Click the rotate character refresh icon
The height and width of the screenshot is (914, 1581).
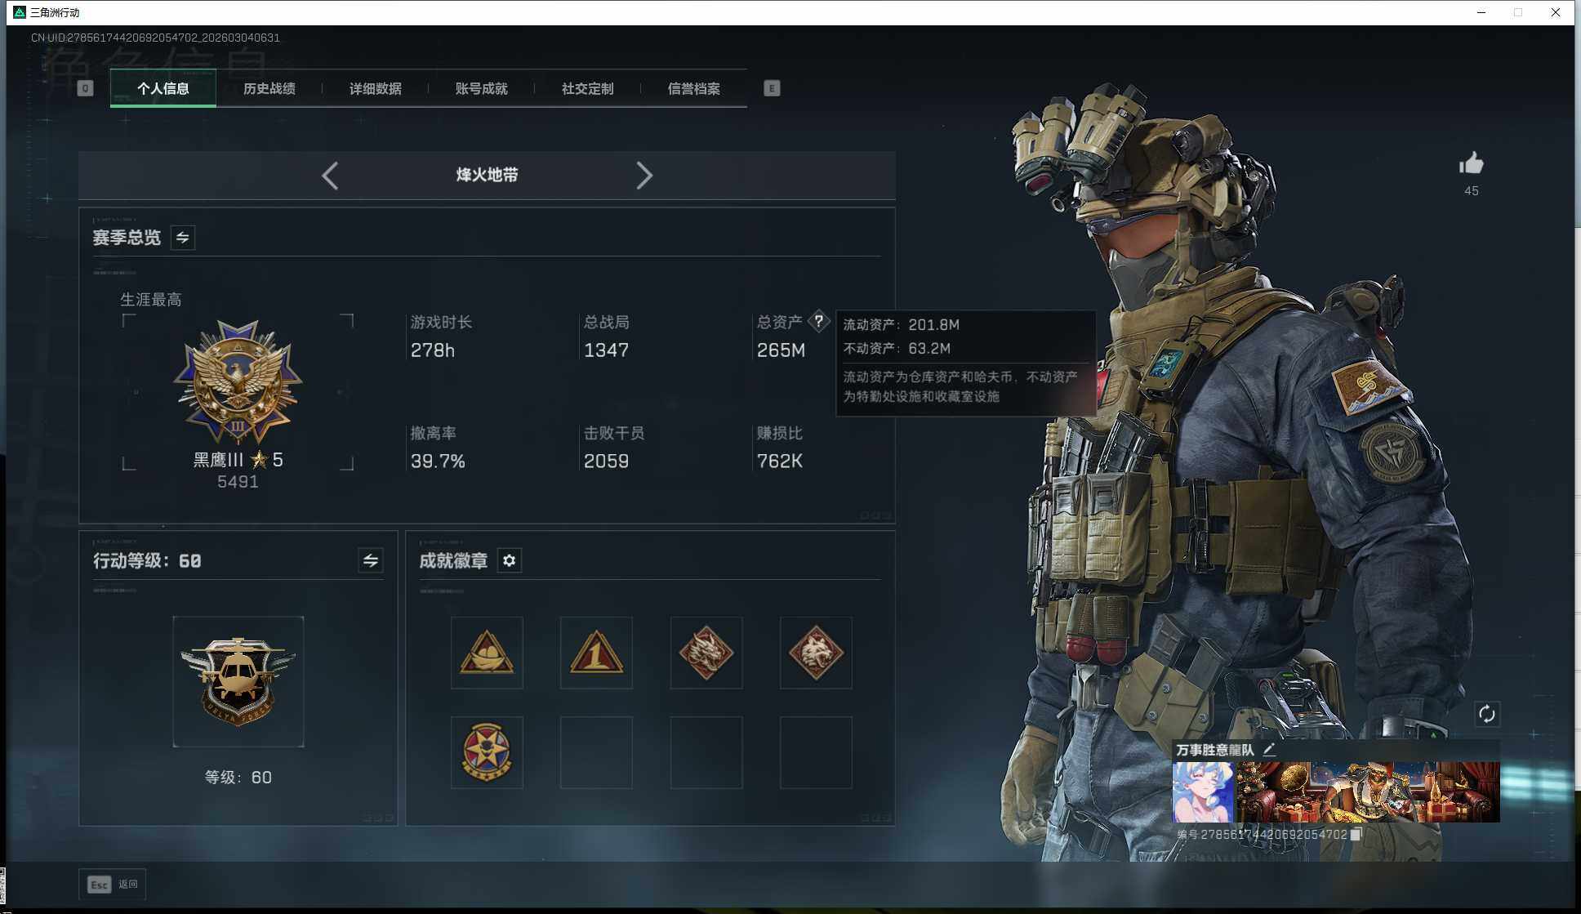(1486, 714)
